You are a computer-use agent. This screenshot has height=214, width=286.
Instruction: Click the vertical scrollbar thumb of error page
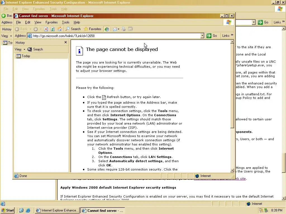[x=232, y=86]
